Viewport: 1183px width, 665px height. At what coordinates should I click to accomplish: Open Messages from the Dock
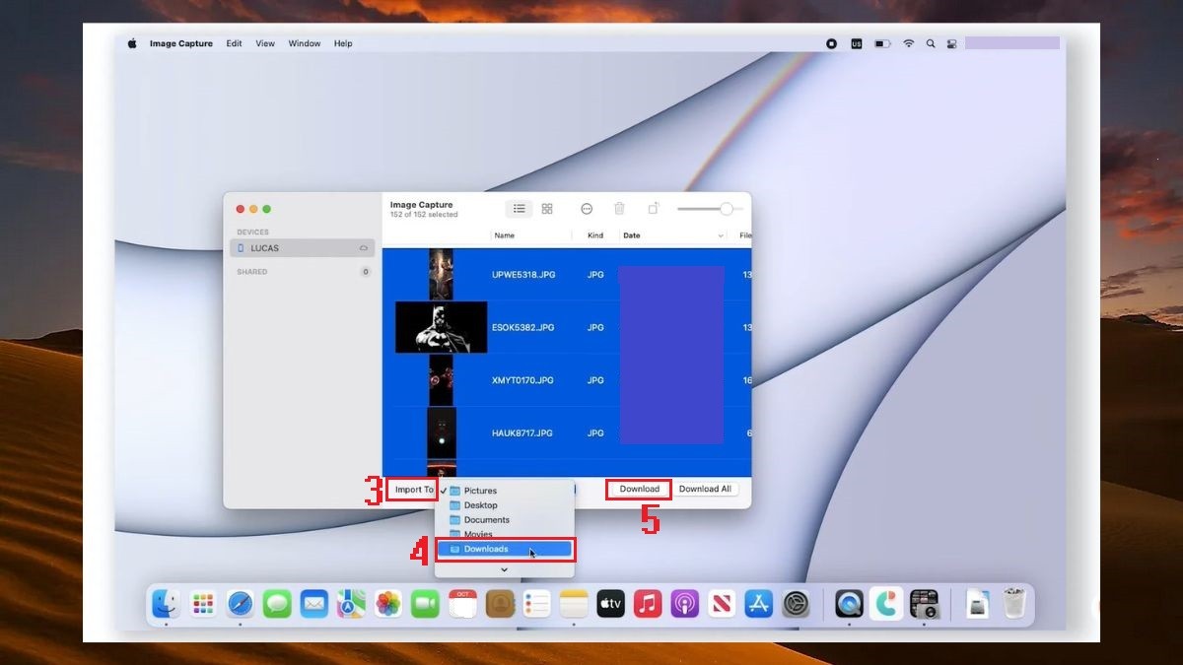(x=277, y=603)
